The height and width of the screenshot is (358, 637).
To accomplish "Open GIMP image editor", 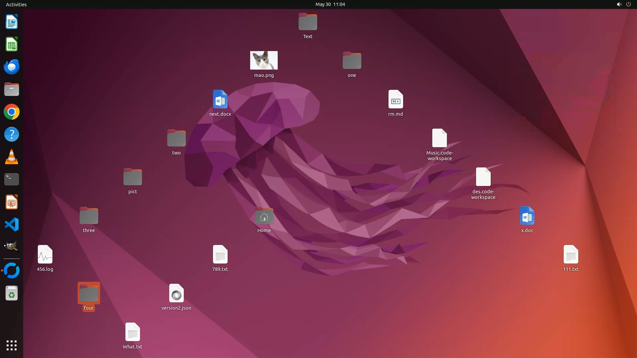I will coord(12,247).
